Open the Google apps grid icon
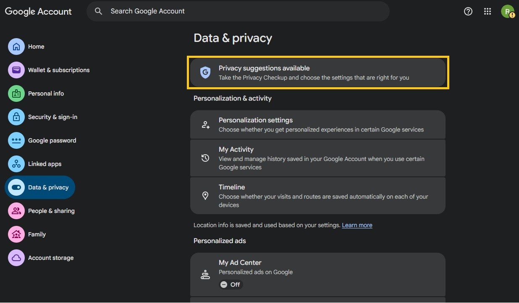519x303 pixels. [x=488, y=11]
